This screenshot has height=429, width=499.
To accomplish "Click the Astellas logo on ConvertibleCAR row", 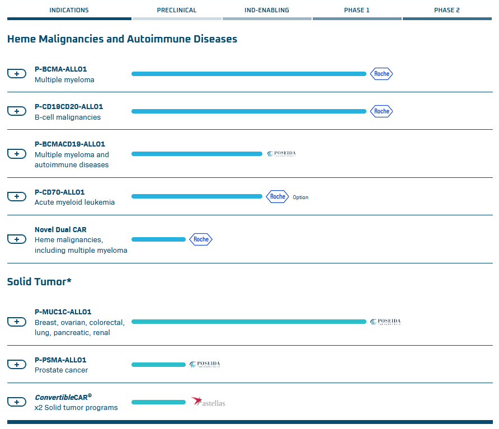I will tap(208, 402).
